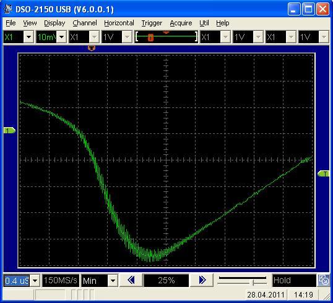Click the right scroll arrow beside 25%
Viewport: 333px width, 303px height.
(x=202, y=280)
